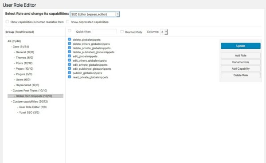
Task: Enable Show capabilities in human readable form
Action: click(7, 22)
